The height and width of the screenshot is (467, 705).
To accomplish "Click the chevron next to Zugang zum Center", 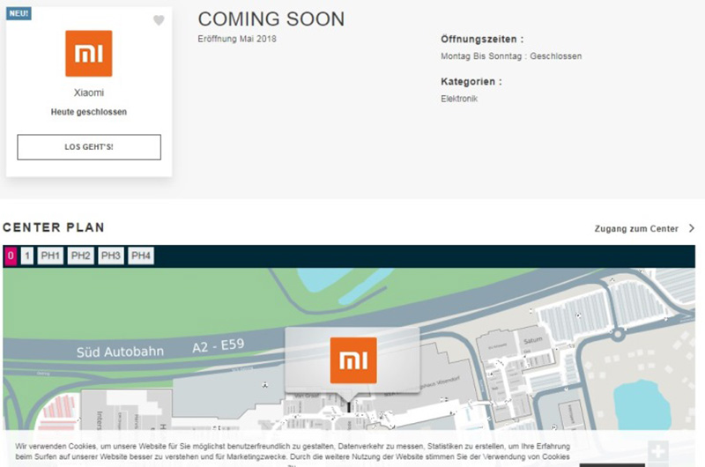I will pyautogui.click(x=692, y=228).
